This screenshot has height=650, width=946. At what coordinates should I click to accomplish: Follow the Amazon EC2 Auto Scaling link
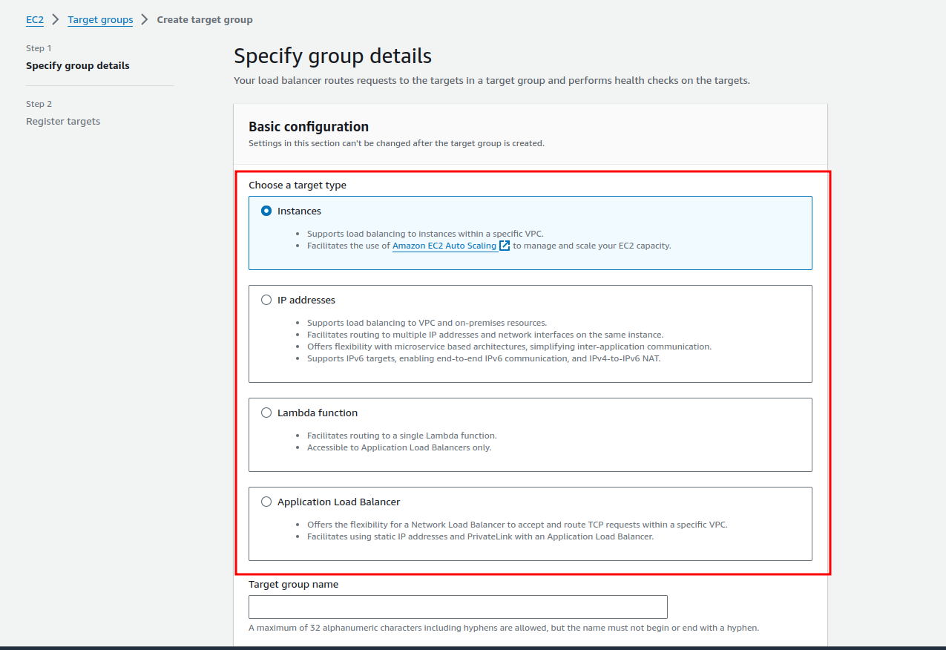click(443, 246)
